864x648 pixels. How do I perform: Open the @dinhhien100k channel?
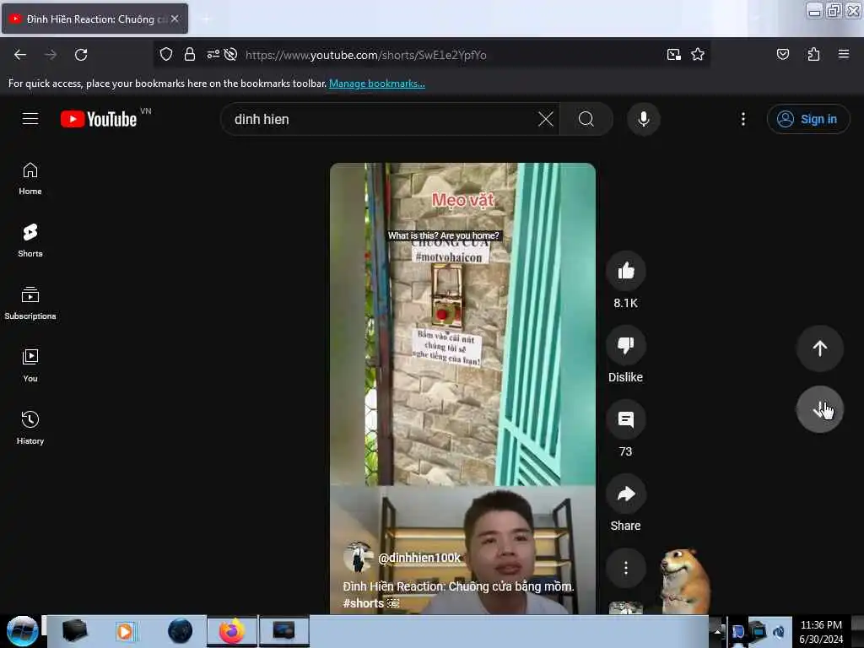click(x=418, y=558)
